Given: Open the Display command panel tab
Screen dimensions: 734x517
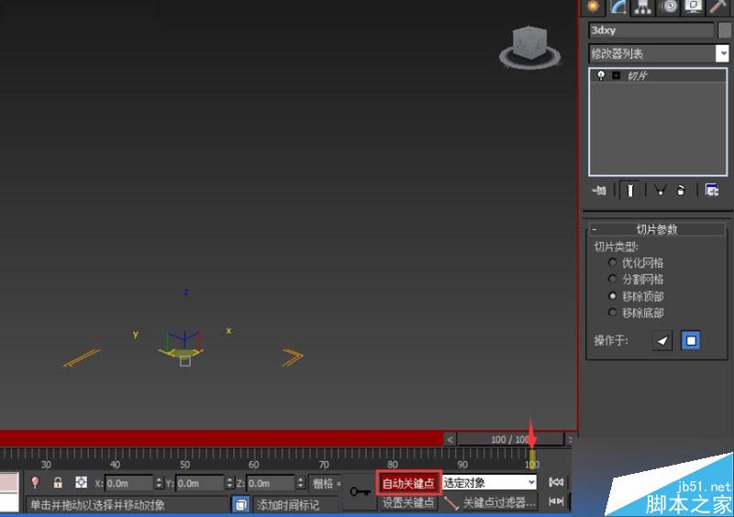Looking at the screenshot, I should pos(693,6).
